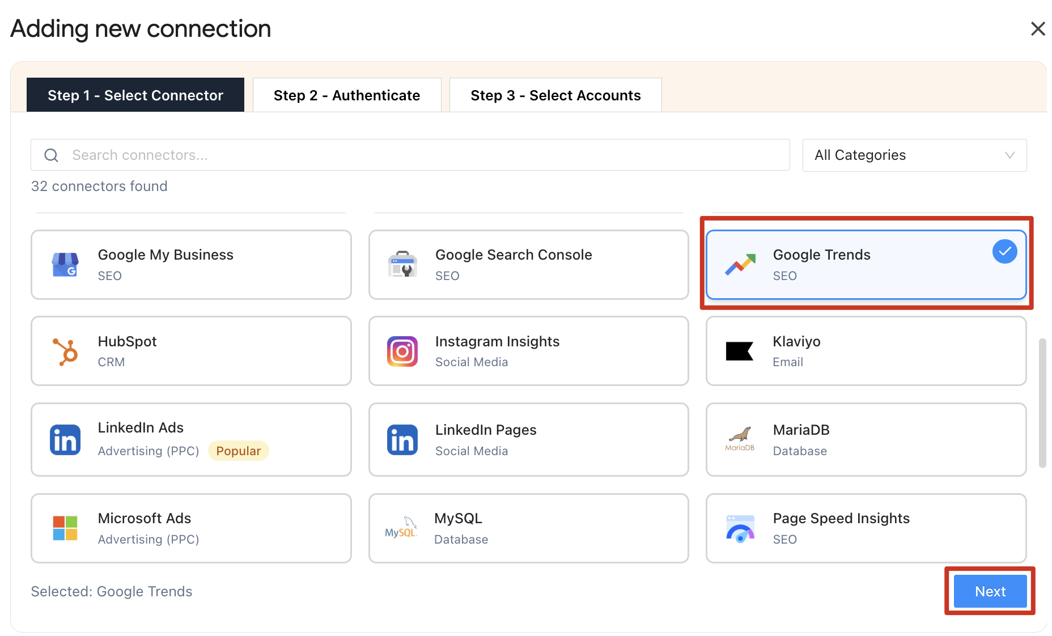This screenshot has width=1052, height=636.
Task: Select the MySQL database connector card
Action: coord(528,528)
